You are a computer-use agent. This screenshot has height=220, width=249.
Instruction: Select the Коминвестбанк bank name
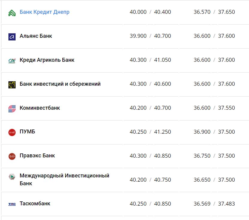tap(40, 108)
